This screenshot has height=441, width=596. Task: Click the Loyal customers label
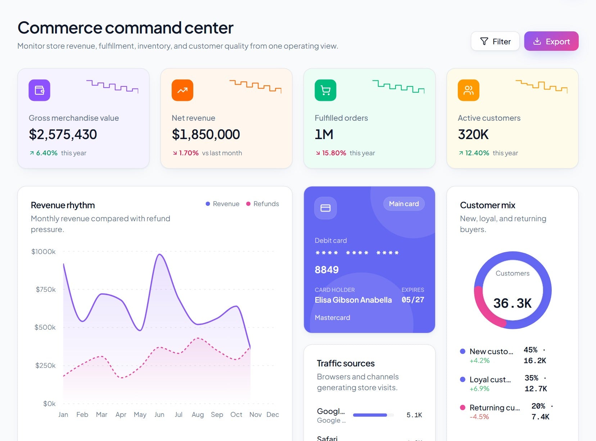click(x=490, y=379)
